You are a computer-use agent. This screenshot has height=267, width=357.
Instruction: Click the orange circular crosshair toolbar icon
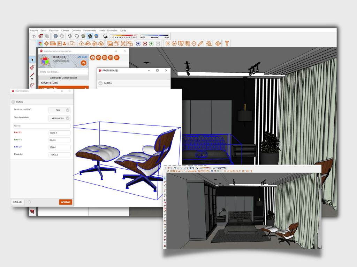(x=194, y=43)
